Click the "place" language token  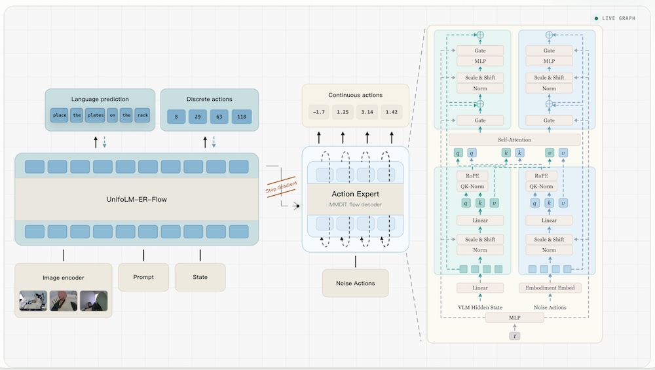tap(60, 115)
